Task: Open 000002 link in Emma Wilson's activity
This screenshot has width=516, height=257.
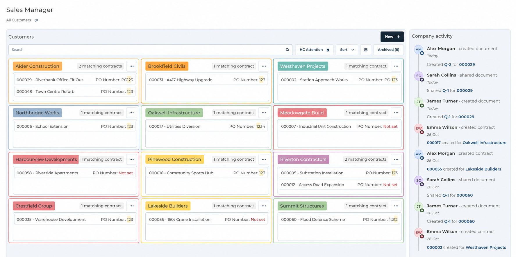Action: point(434,247)
